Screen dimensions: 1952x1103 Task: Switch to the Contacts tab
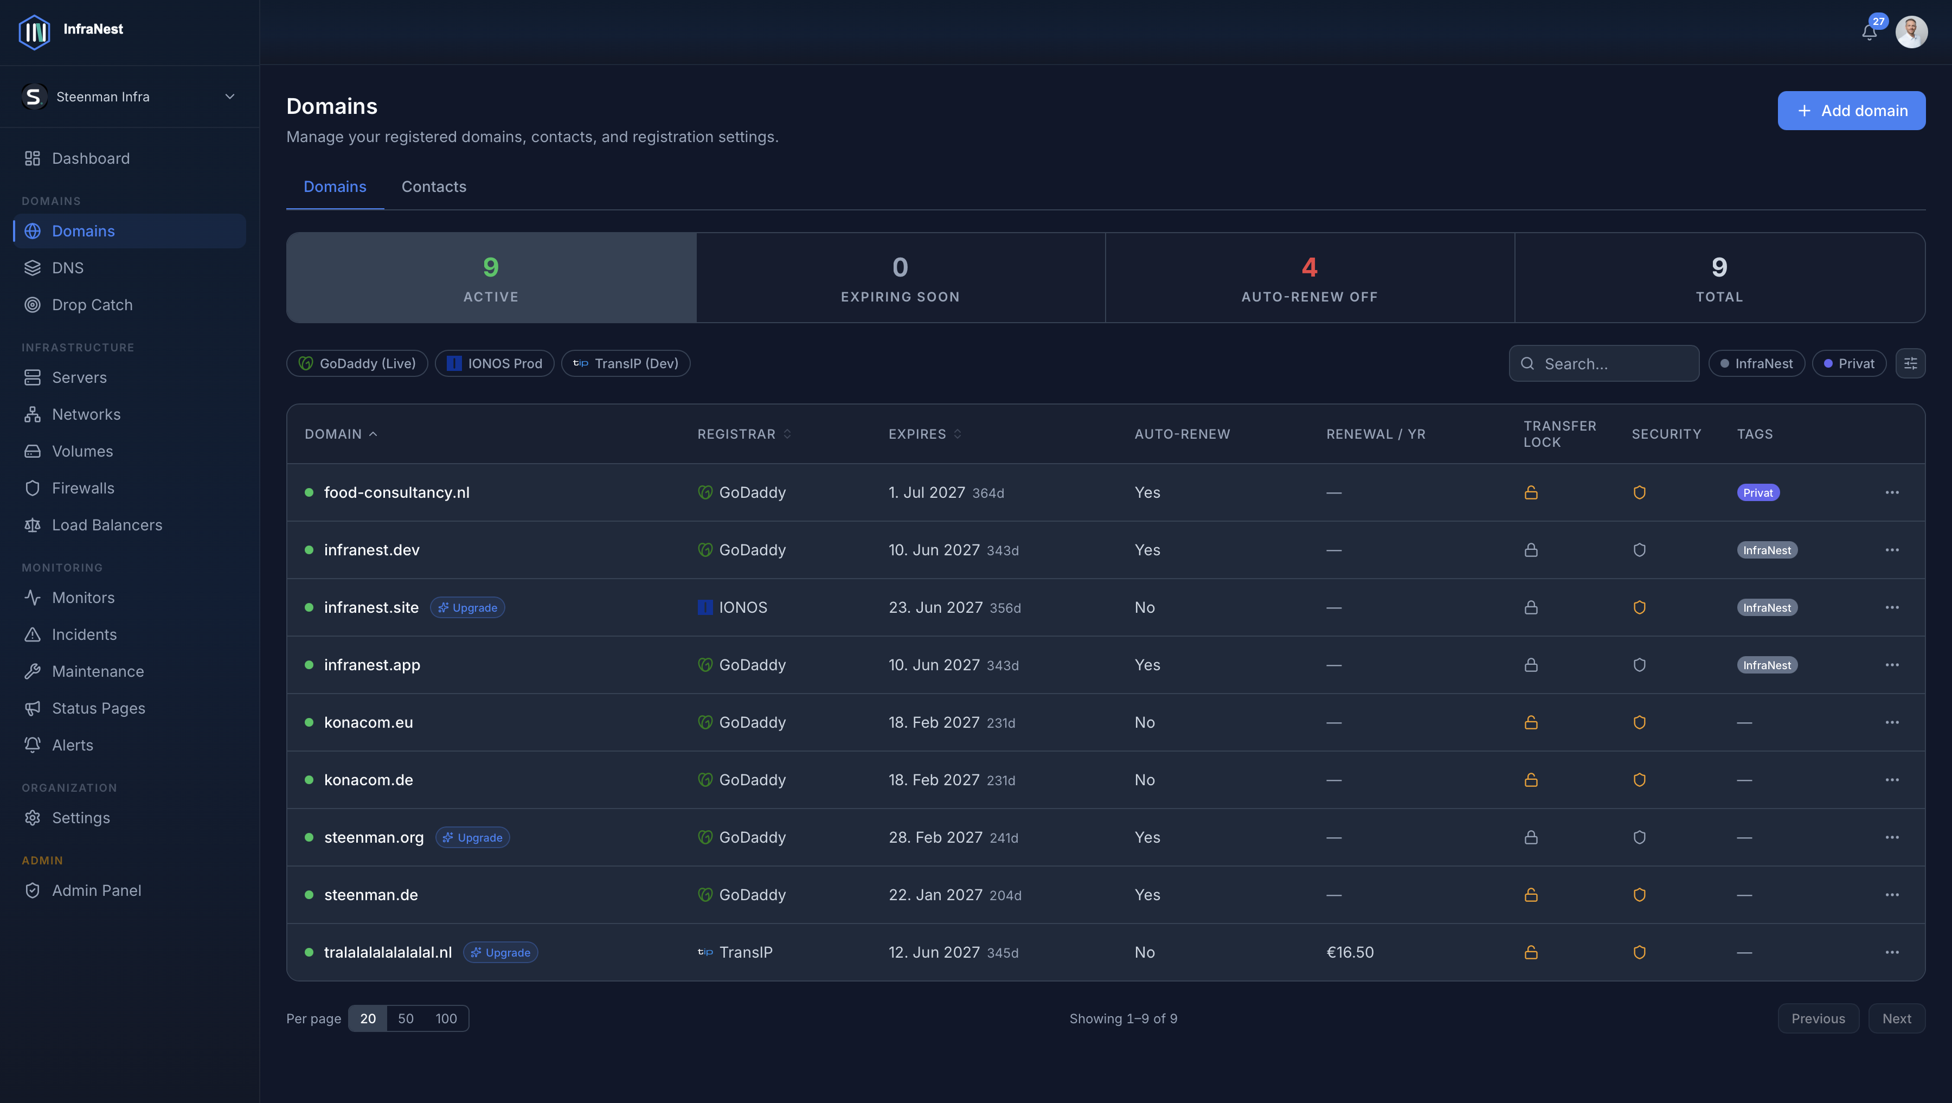[x=433, y=187]
